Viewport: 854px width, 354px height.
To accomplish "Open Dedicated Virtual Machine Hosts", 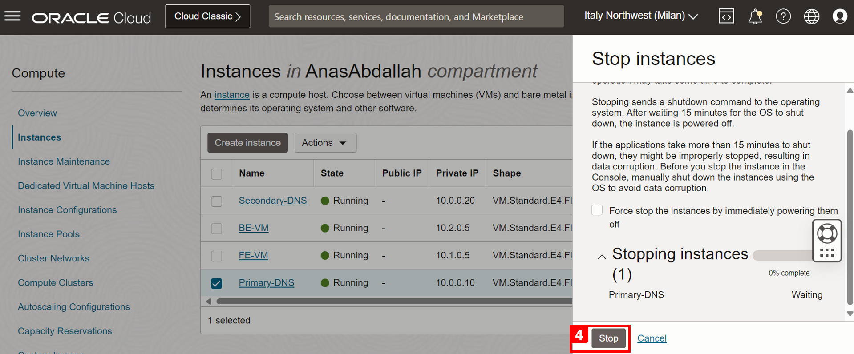I will click(x=86, y=186).
